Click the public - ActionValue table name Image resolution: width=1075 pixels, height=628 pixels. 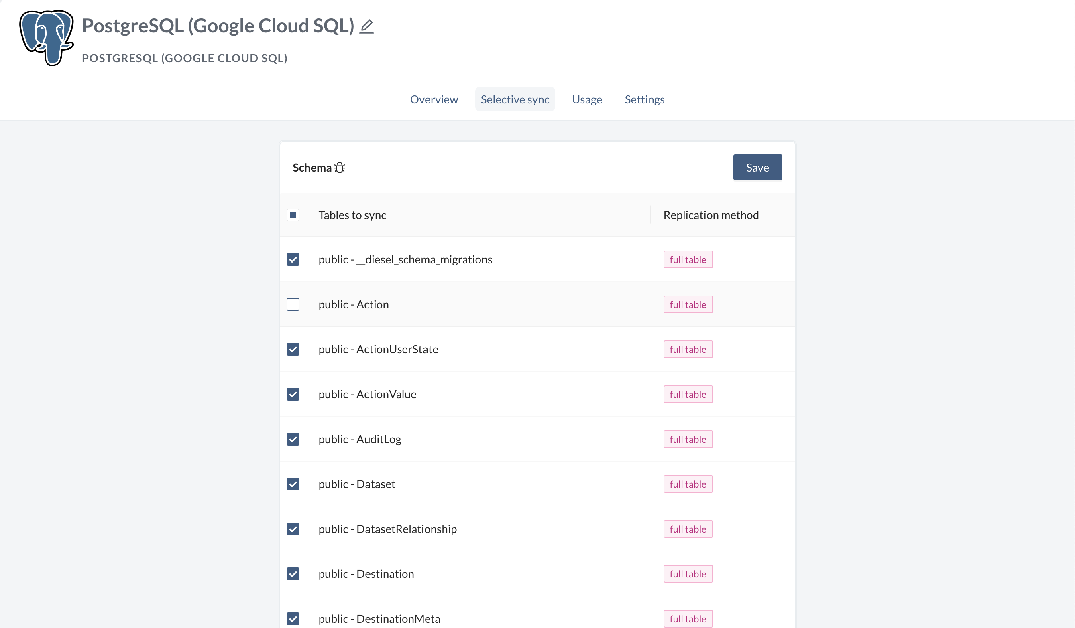point(367,394)
